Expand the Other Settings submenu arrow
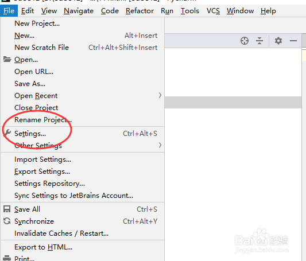 [160, 145]
